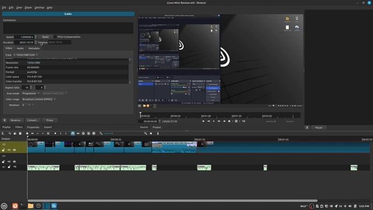Mute audio track A1

pos(15,167)
